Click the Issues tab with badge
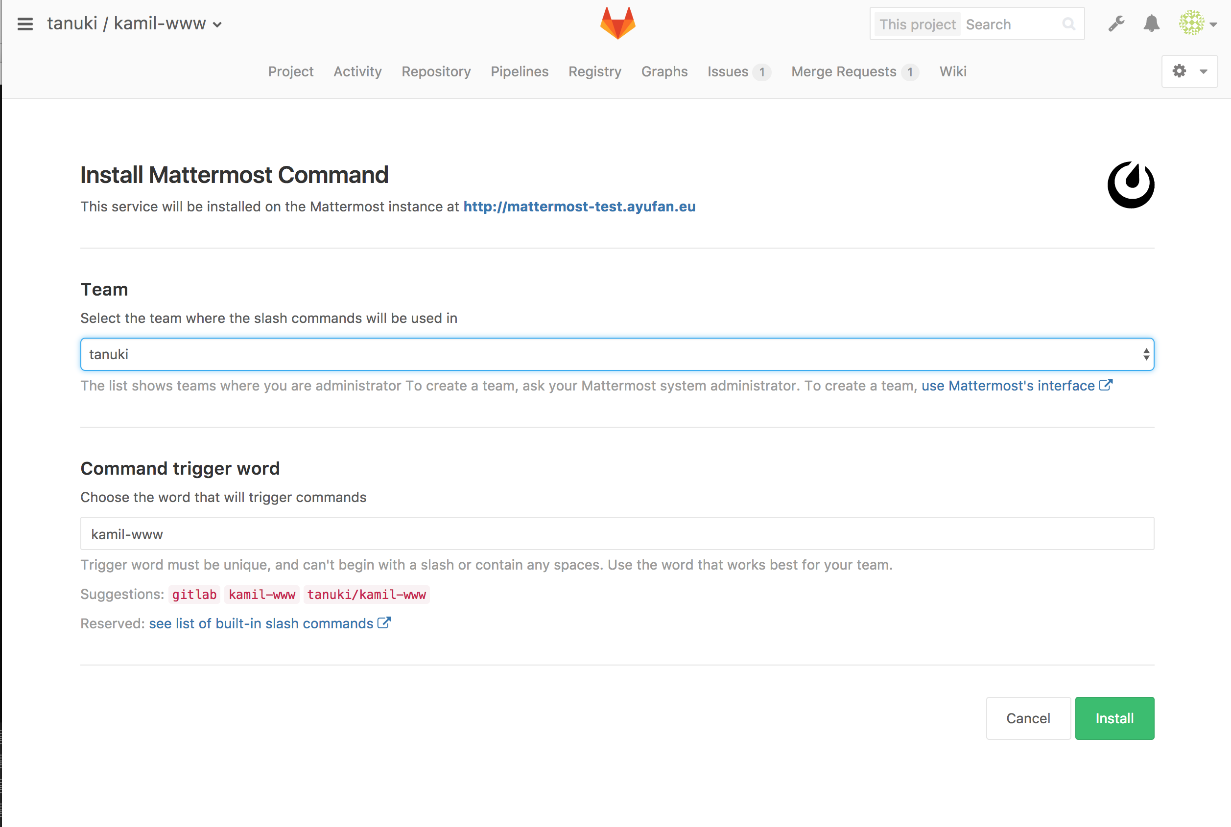 coord(737,72)
